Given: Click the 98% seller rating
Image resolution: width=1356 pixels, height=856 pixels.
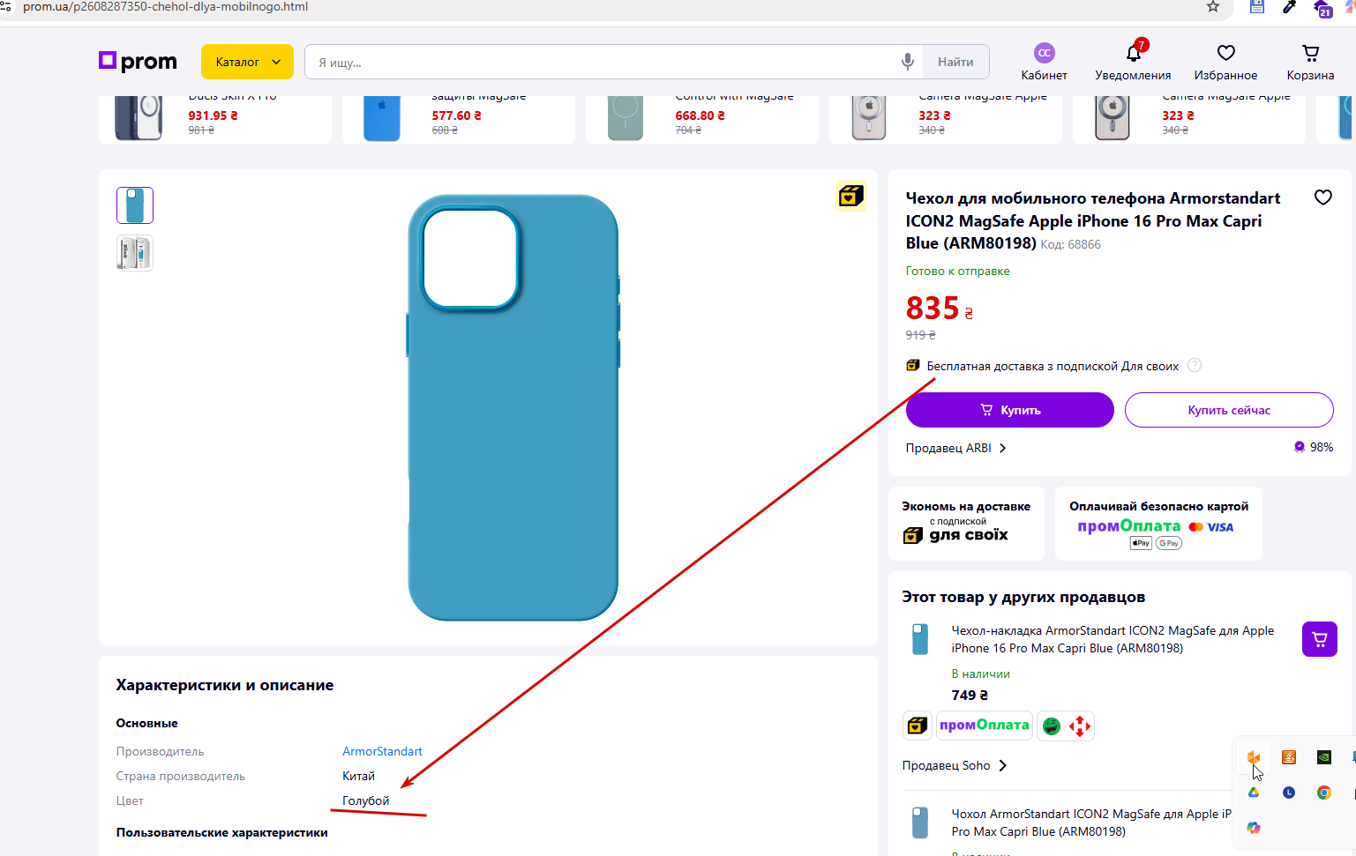Looking at the screenshot, I should point(1314,447).
